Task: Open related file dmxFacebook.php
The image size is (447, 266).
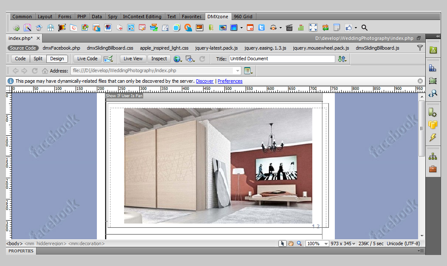Action: click(x=61, y=48)
